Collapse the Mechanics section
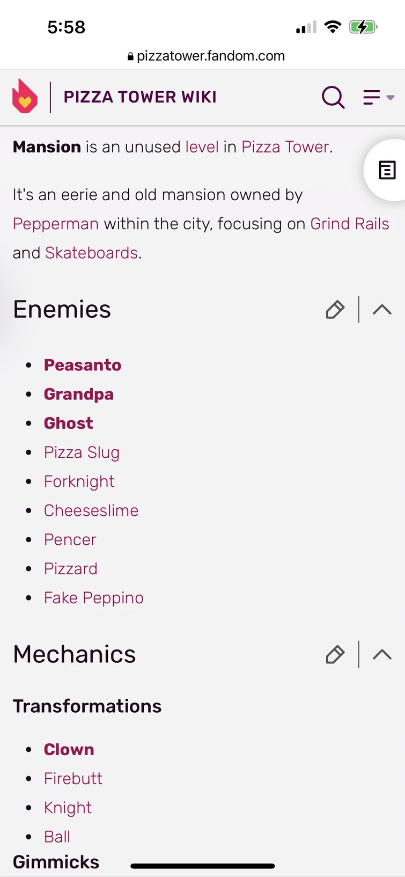Viewport: 405px width, 877px height. (x=381, y=654)
